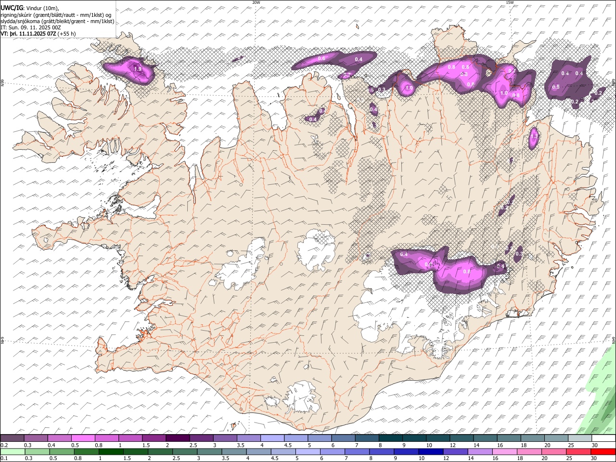Click the 'UWC/IG: Vindur (10m)' title text
This screenshot has width=616, height=462.
click(30, 8)
